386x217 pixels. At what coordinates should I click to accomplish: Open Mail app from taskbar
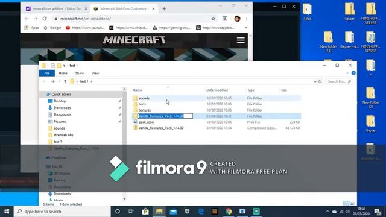[x=173, y=212]
